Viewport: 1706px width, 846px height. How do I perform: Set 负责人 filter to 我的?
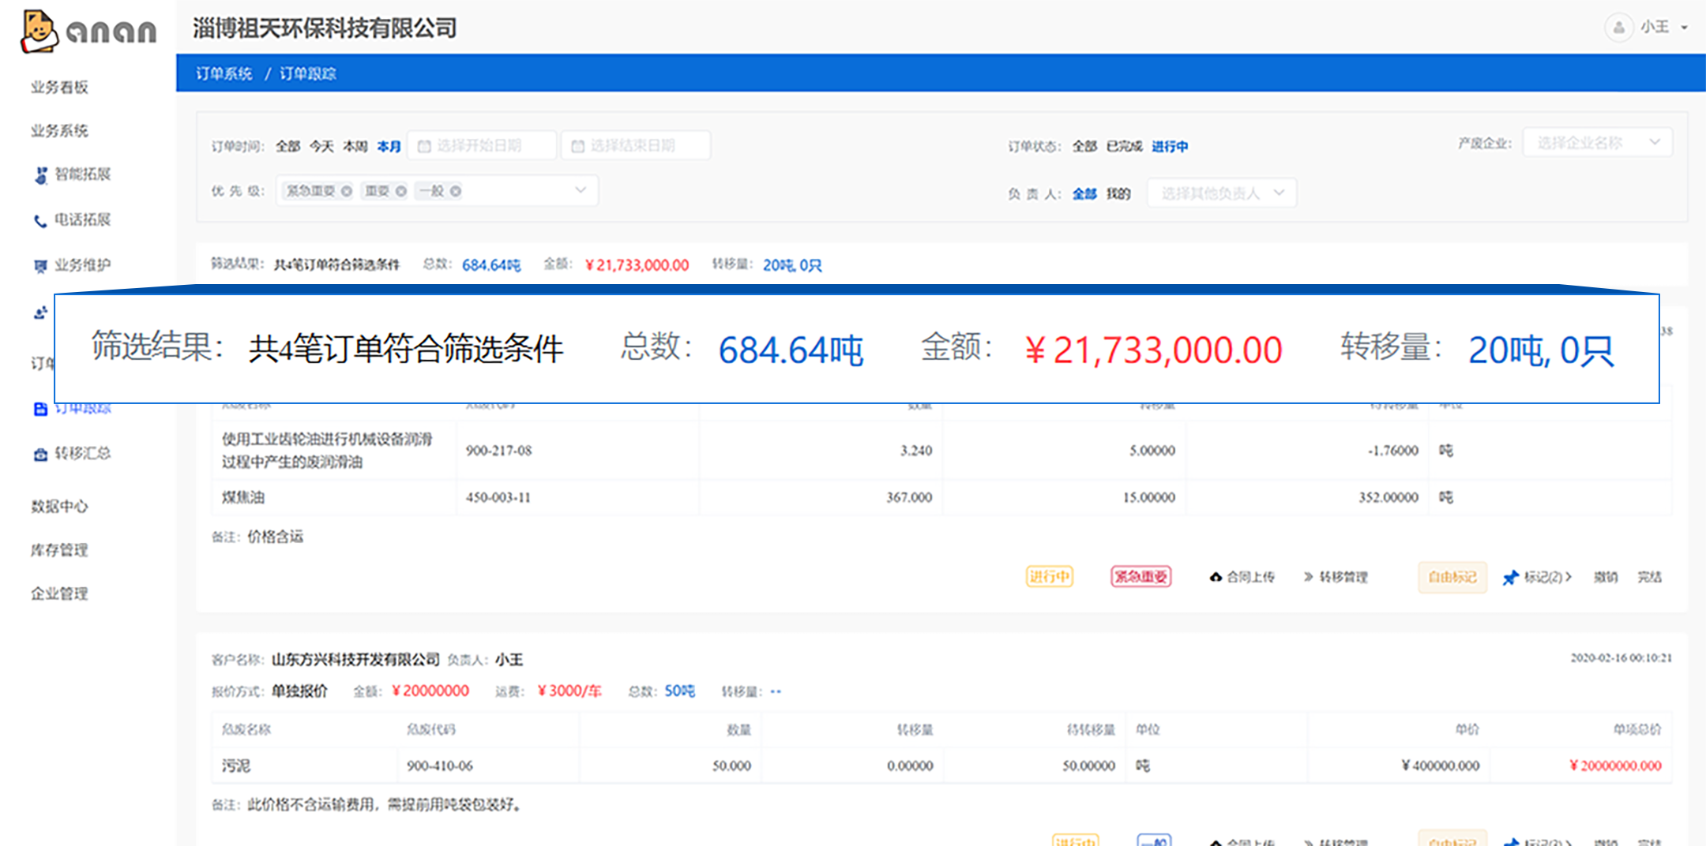[x=1118, y=193]
